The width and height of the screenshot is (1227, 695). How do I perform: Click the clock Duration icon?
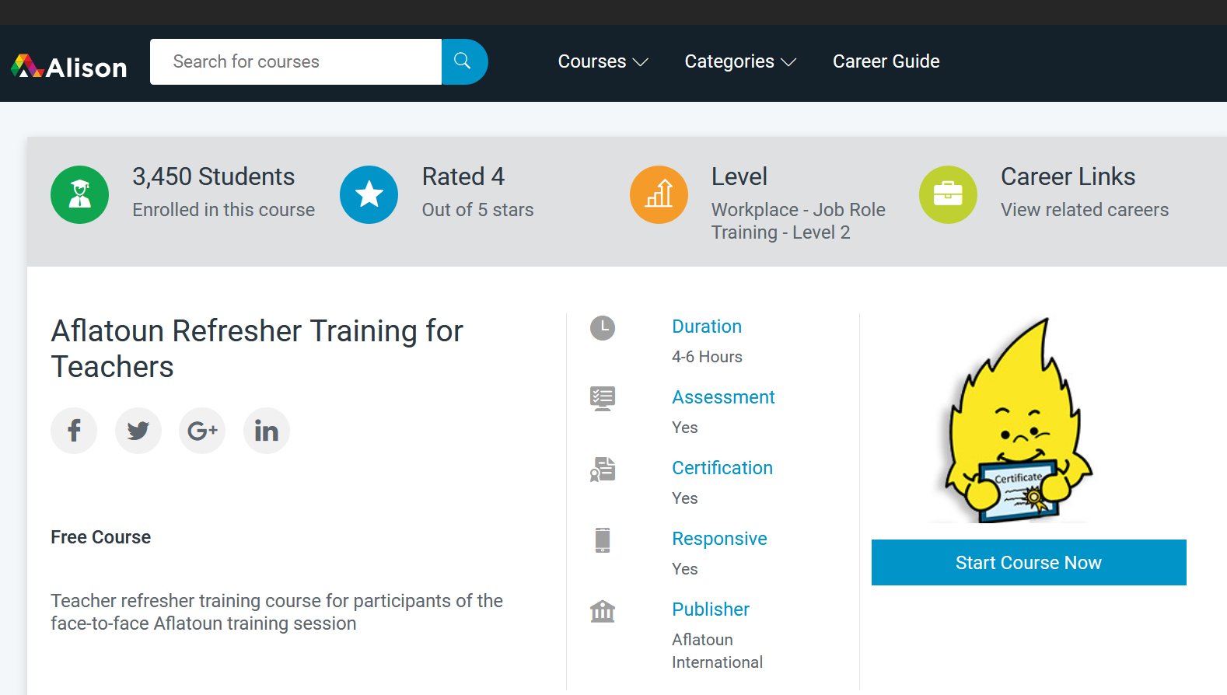pyautogui.click(x=603, y=328)
